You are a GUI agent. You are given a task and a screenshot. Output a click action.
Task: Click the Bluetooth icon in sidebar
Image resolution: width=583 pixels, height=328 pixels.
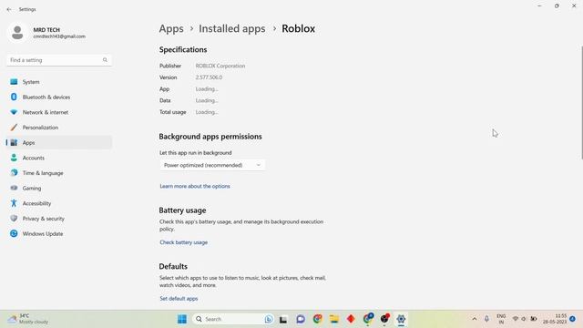(x=14, y=97)
